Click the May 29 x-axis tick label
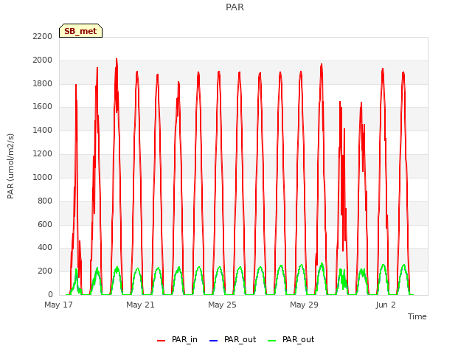The image size is (472, 354). coord(304,305)
